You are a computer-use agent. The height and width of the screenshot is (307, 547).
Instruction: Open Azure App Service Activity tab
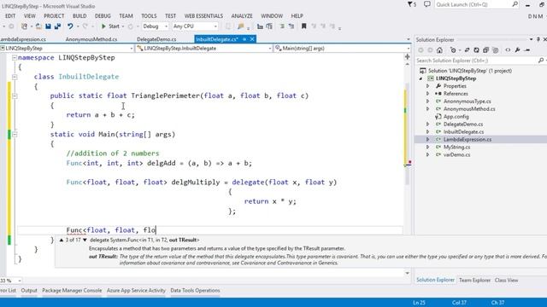[x=136, y=290]
